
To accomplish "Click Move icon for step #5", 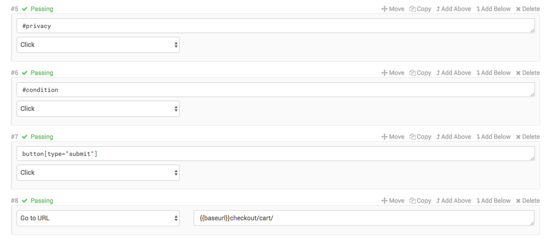I will pyautogui.click(x=384, y=9).
